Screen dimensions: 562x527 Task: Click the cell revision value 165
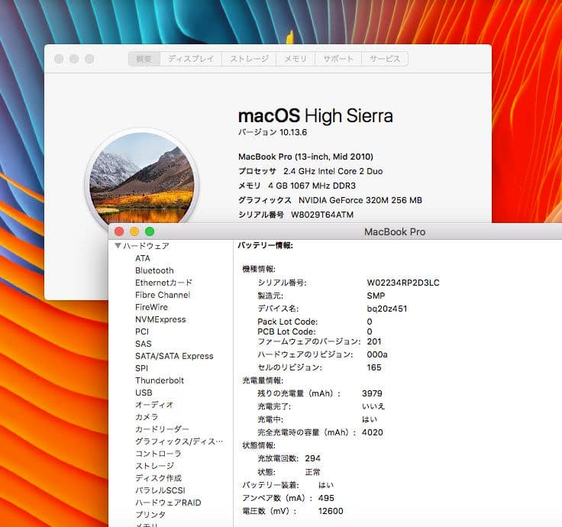(x=374, y=367)
